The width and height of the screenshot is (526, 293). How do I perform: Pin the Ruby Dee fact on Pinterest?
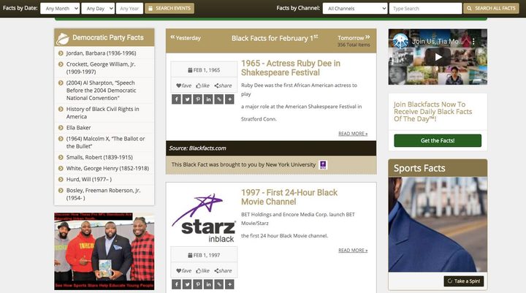pos(199,99)
